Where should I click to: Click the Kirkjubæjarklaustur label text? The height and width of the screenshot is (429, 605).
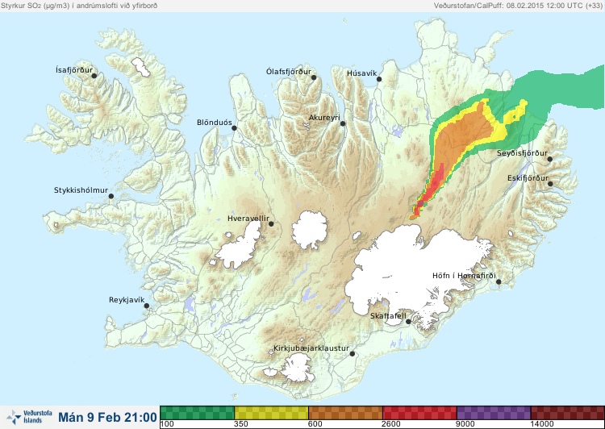click(311, 348)
